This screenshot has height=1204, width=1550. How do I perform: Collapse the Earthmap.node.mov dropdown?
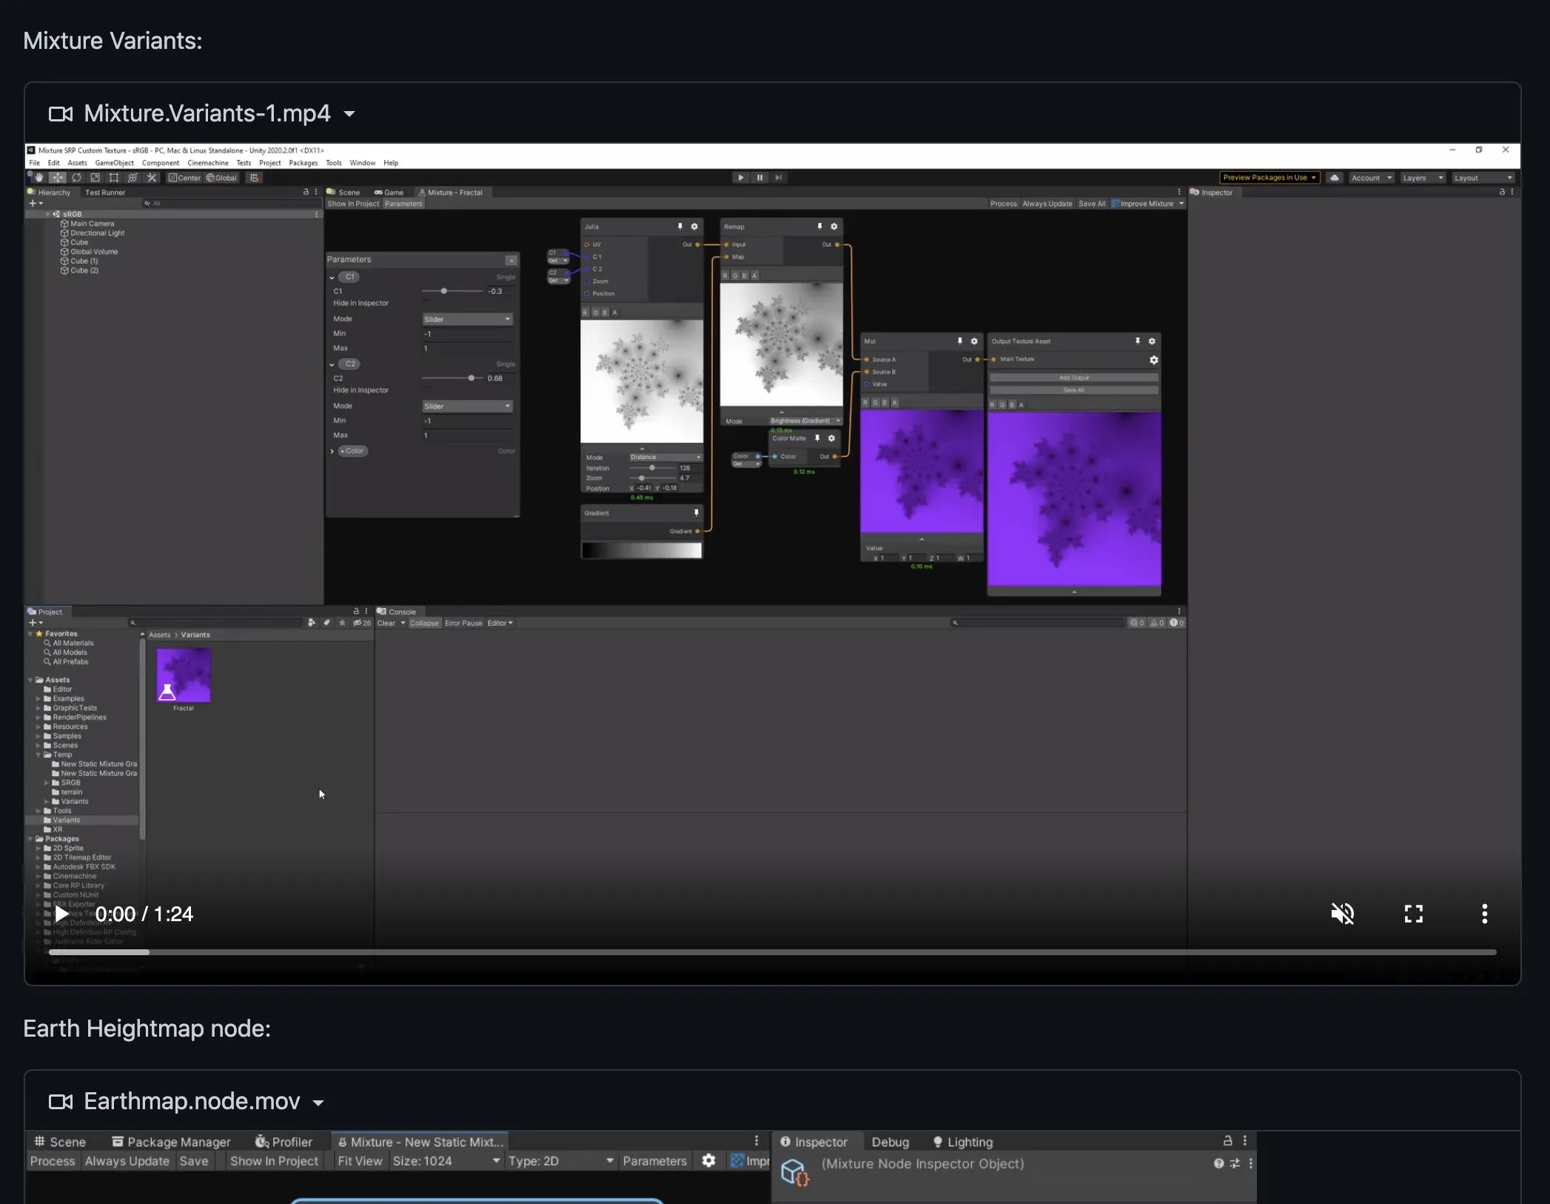[x=318, y=1103]
